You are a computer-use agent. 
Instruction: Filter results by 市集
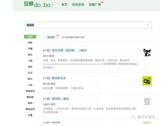(30, 115)
